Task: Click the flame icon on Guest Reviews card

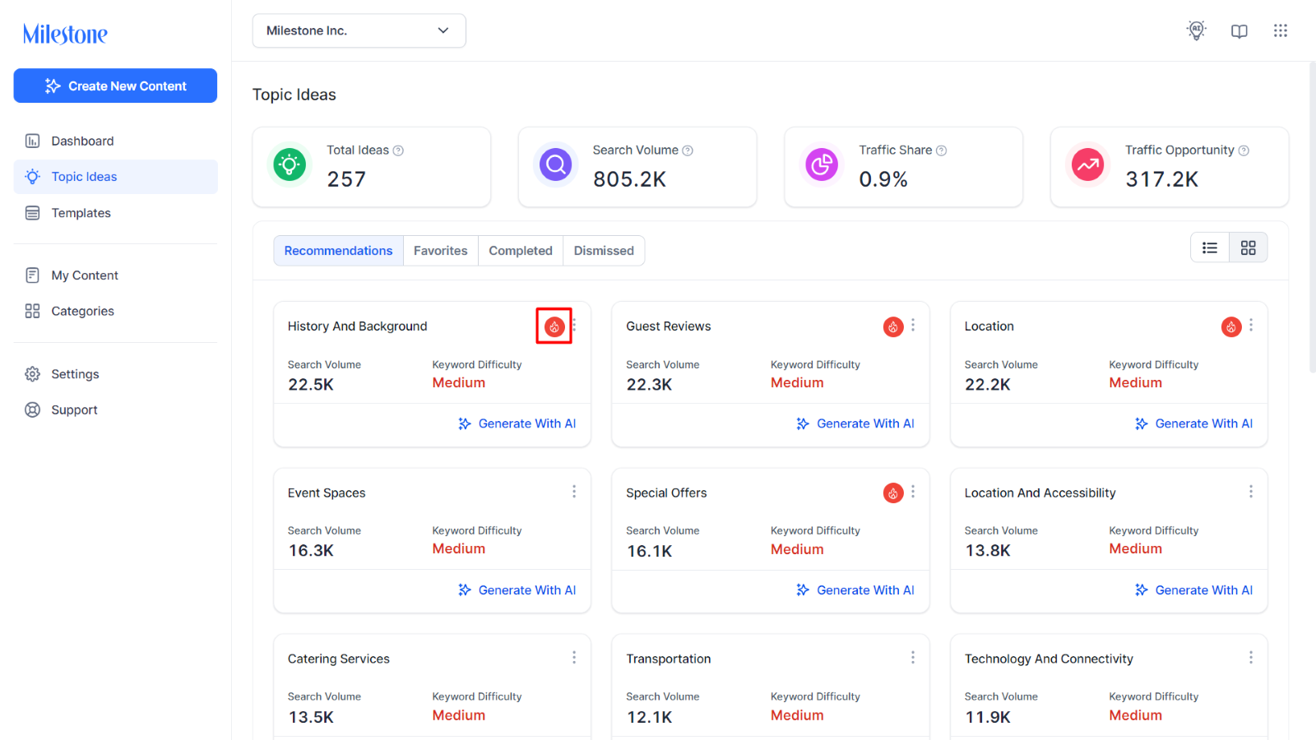Action: [893, 326]
